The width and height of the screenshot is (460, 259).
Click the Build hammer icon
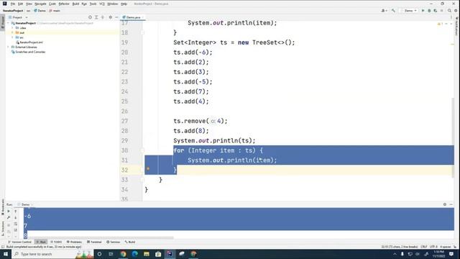[x=393, y=11]
